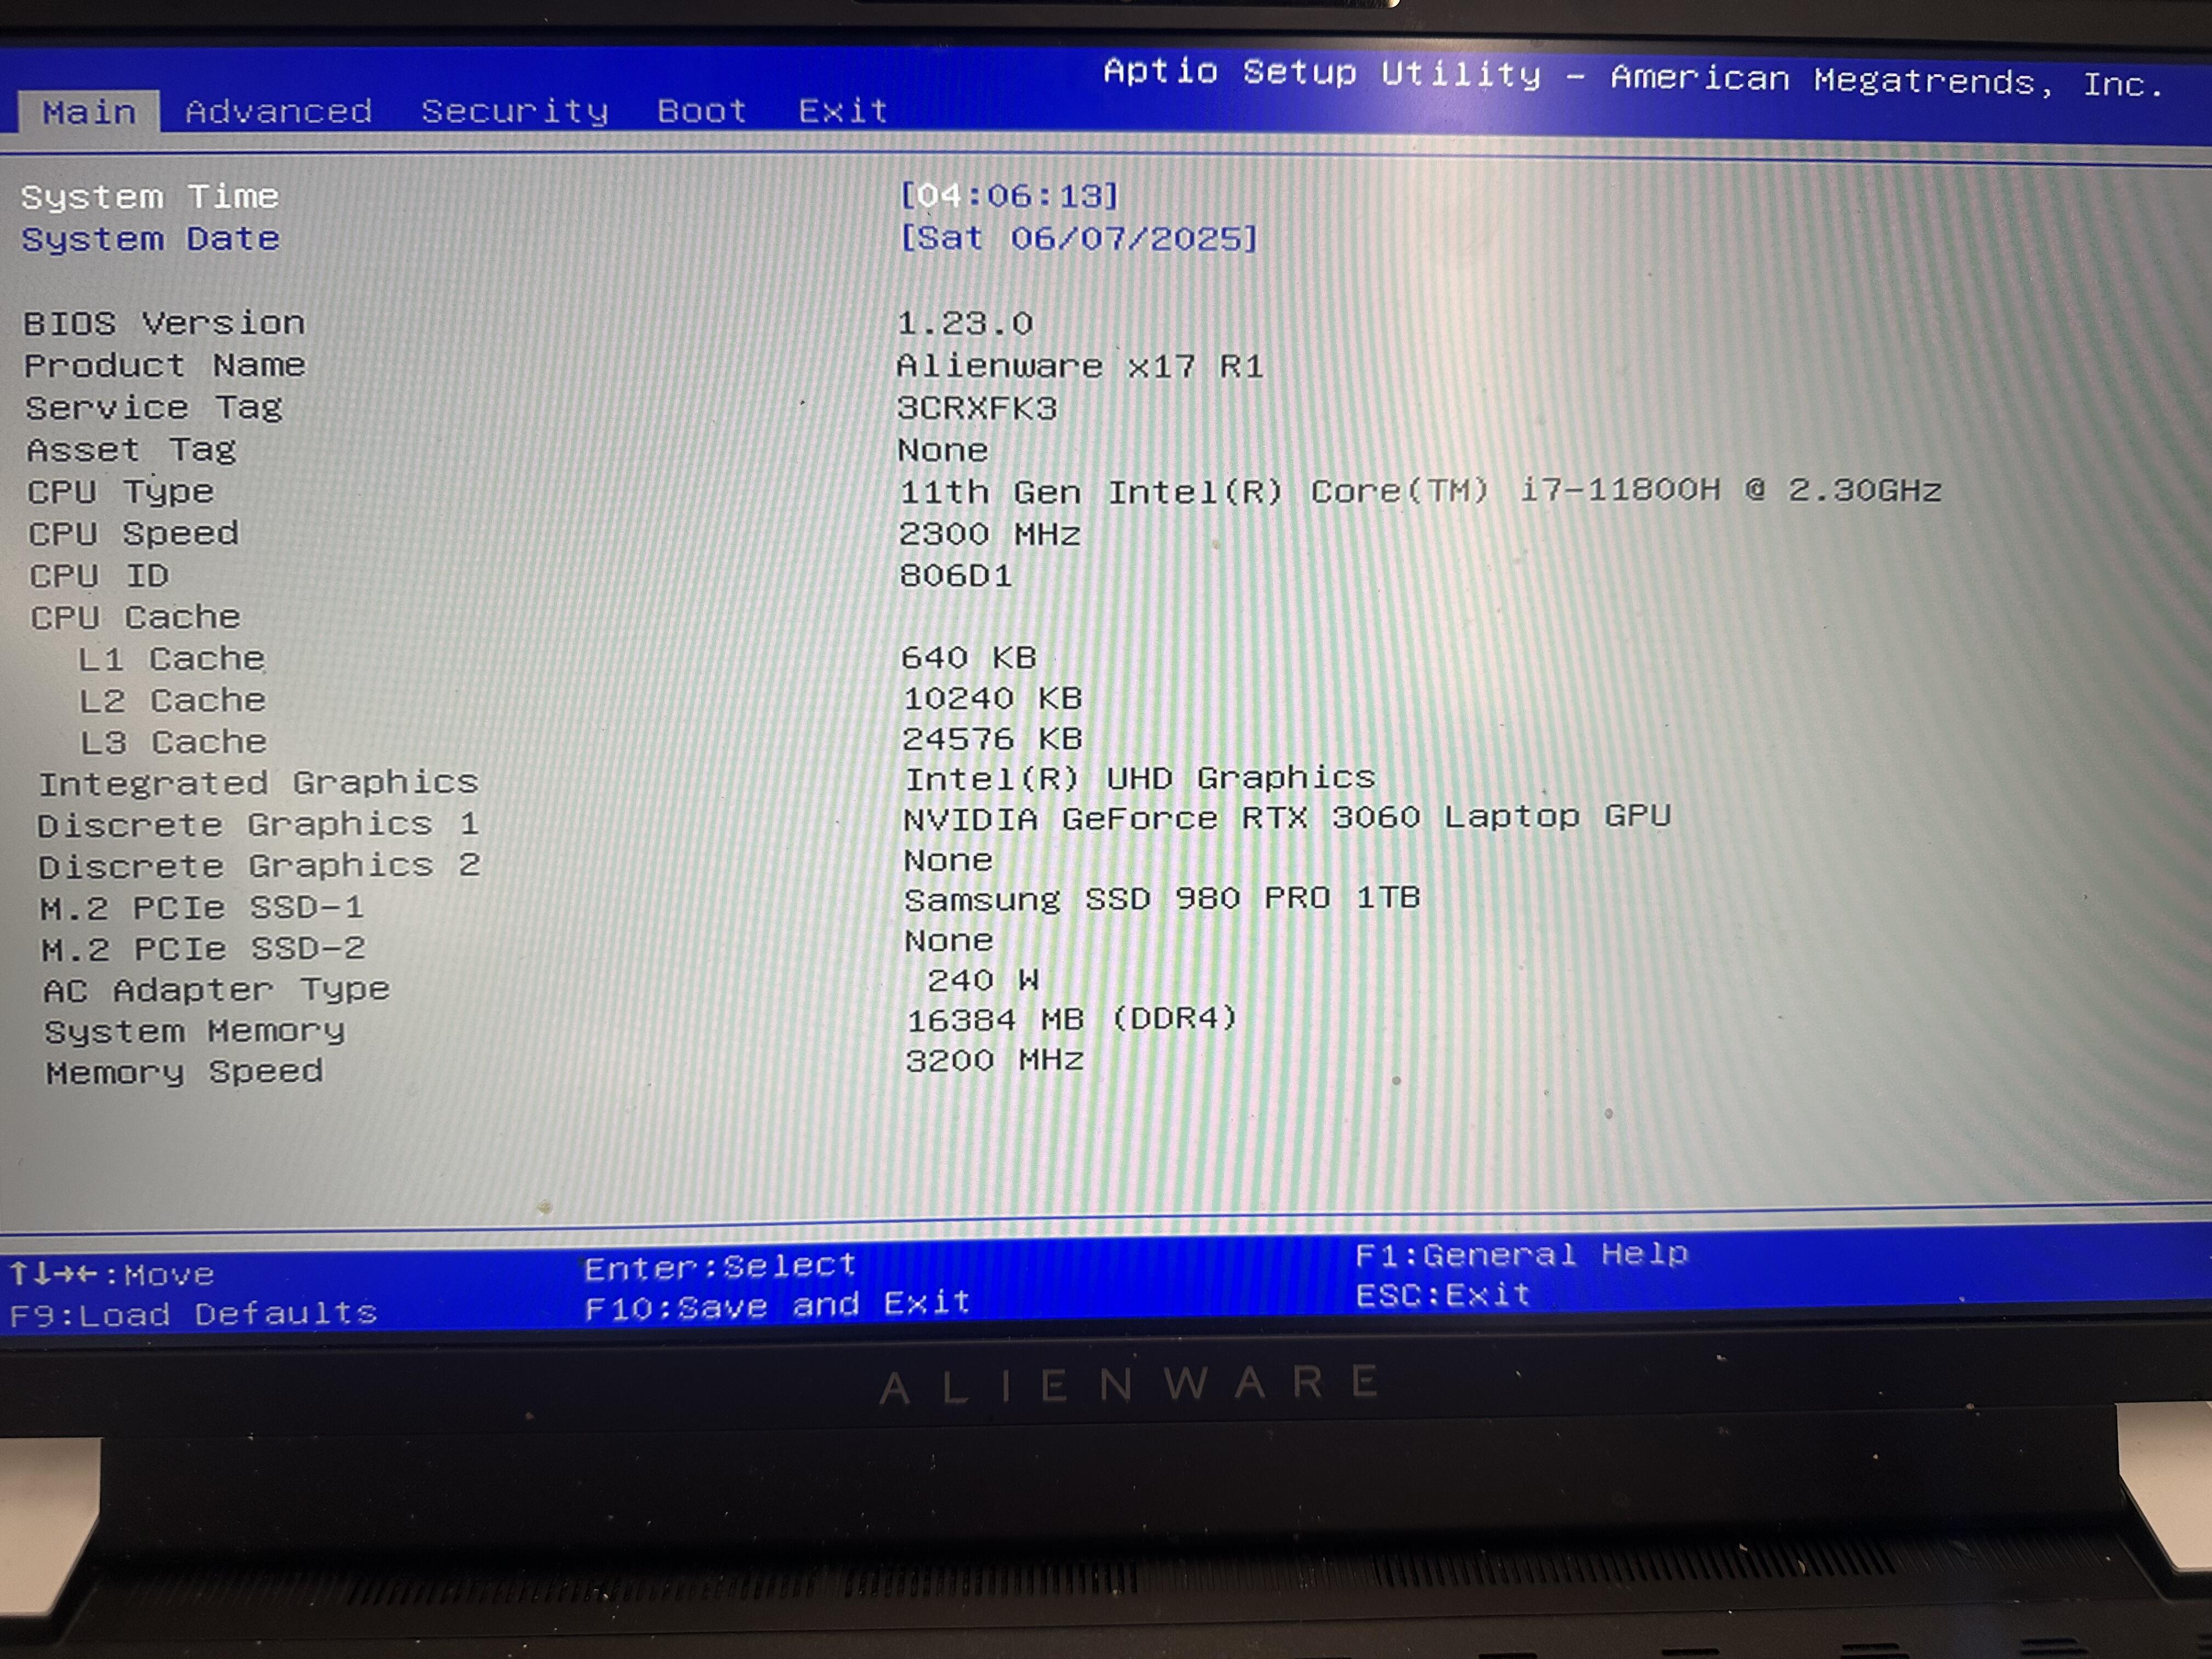Click BIOS version value 1.23.0
The width and height of the screenshot is (2212, 1659).
pos(965,323)
